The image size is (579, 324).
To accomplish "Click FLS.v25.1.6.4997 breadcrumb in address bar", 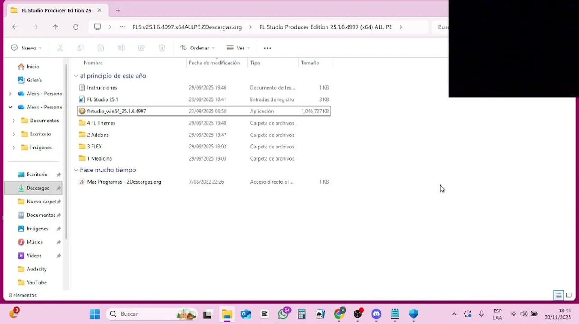I will point(187,27).
